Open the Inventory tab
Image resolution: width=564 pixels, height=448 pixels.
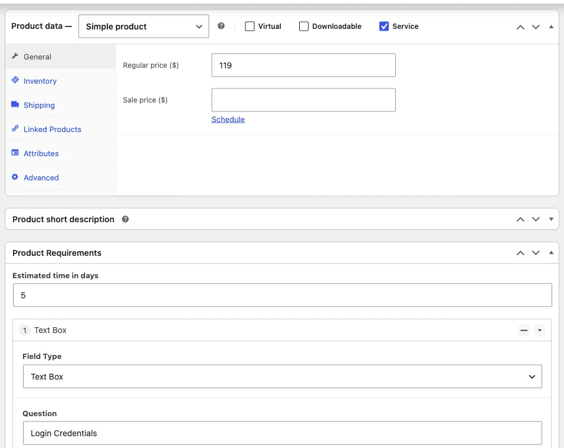60,81
